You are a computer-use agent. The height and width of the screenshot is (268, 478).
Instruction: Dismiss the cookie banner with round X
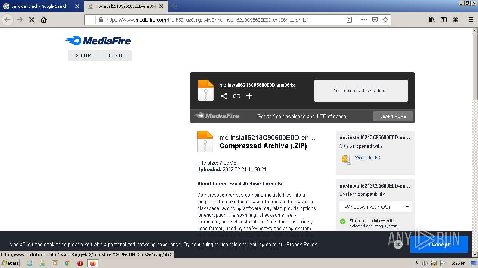tap(398, 245)
